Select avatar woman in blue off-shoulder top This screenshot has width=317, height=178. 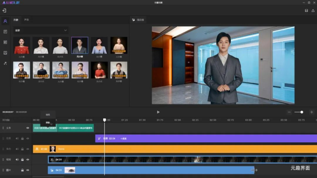[60, 70]
